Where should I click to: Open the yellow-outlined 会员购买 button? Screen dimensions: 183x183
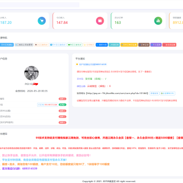coord(89,45)
